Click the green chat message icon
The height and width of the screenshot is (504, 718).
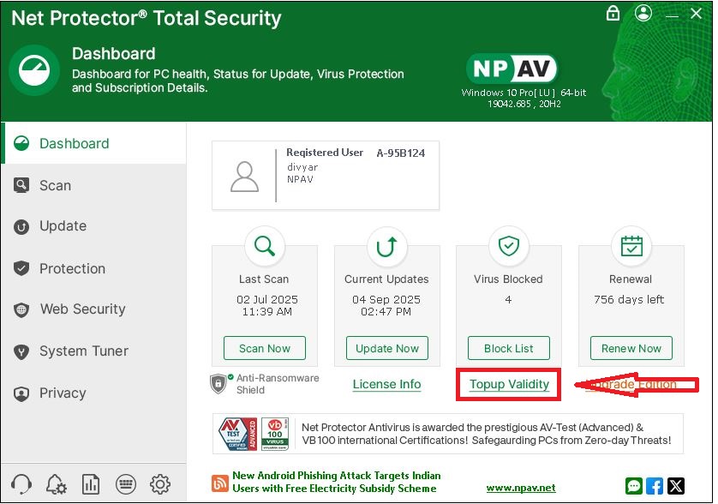634,486
